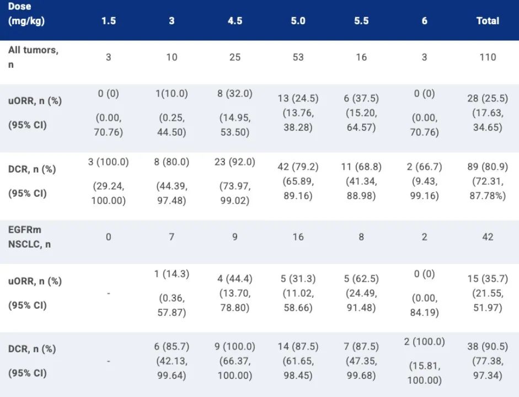Select the EGFRm NSCLC total value 42
519x397 pixels.
pyautogui.click(x=488, y=237)
